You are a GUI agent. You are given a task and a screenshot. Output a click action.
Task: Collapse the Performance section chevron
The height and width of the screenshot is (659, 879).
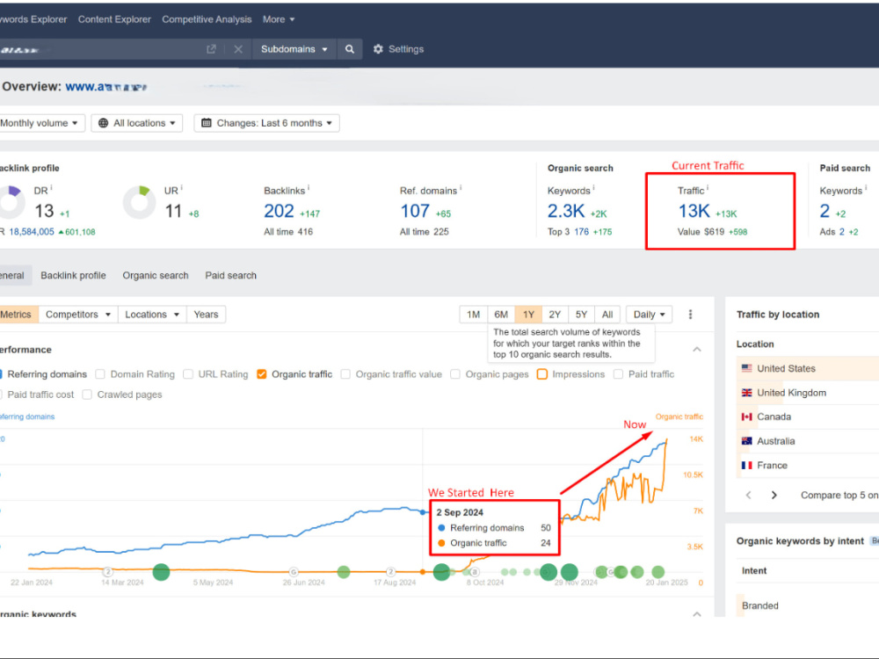click(697, 349)
